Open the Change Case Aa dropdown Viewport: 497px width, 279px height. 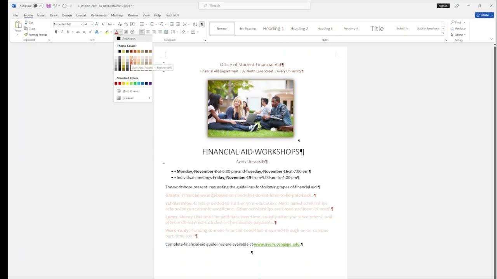tap(111, 24)
